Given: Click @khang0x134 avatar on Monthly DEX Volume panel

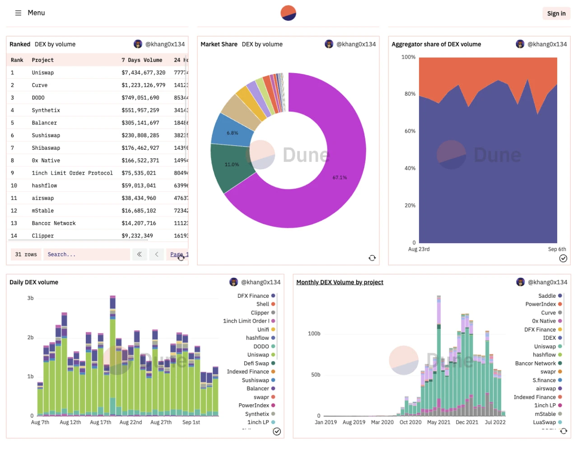Looking at the screenshot, I should pos(520,282).
